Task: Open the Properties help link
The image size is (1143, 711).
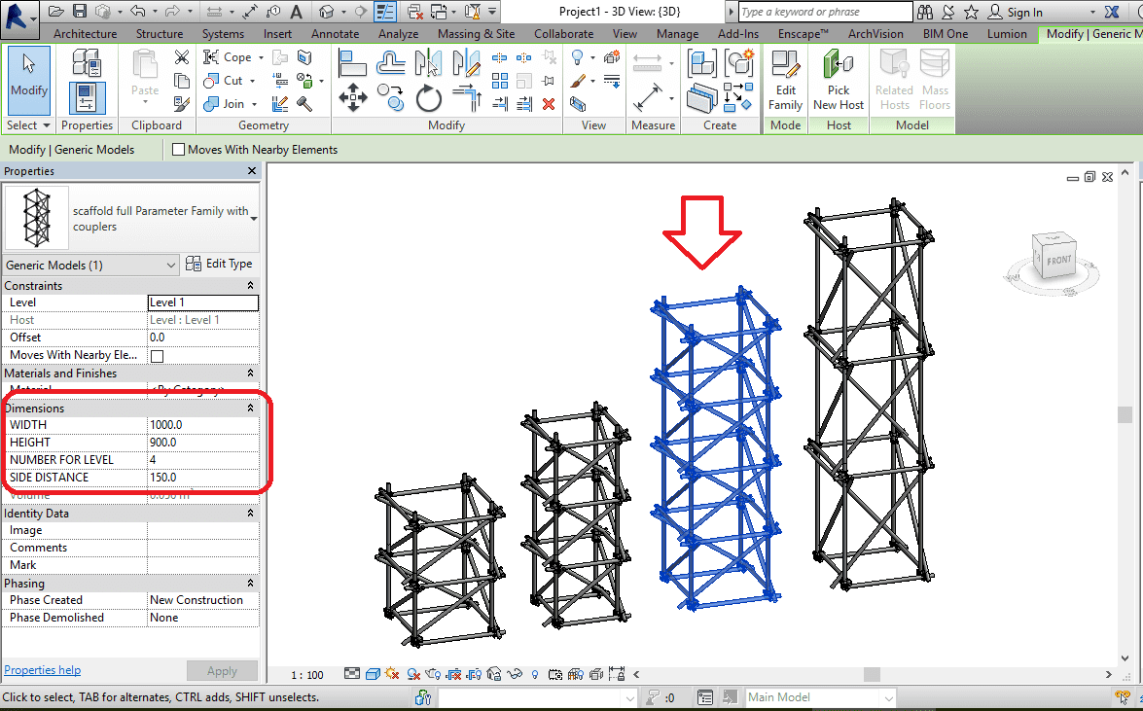Action: (43, 670)
